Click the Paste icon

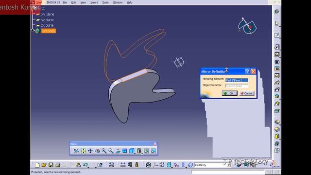pyautogui.click(x=78, y=165)
